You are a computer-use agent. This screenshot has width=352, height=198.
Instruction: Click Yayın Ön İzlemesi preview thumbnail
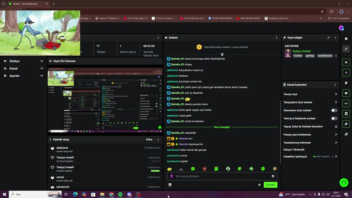[x=105, y=100]
